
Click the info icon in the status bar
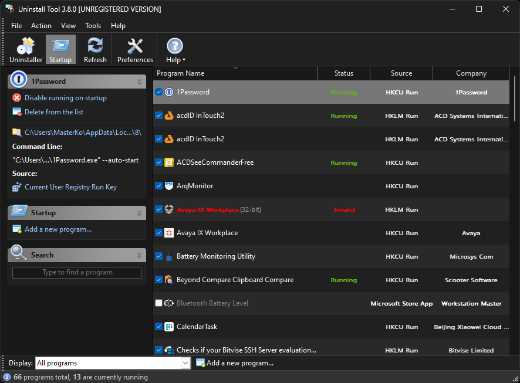pos(7,377)
